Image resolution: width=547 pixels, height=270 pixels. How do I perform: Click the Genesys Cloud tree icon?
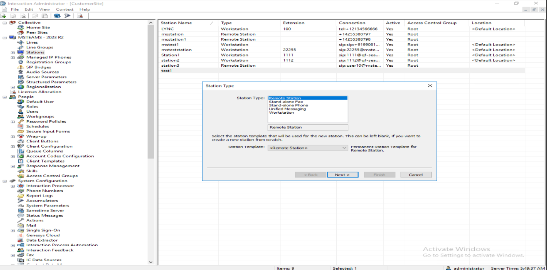20,235
